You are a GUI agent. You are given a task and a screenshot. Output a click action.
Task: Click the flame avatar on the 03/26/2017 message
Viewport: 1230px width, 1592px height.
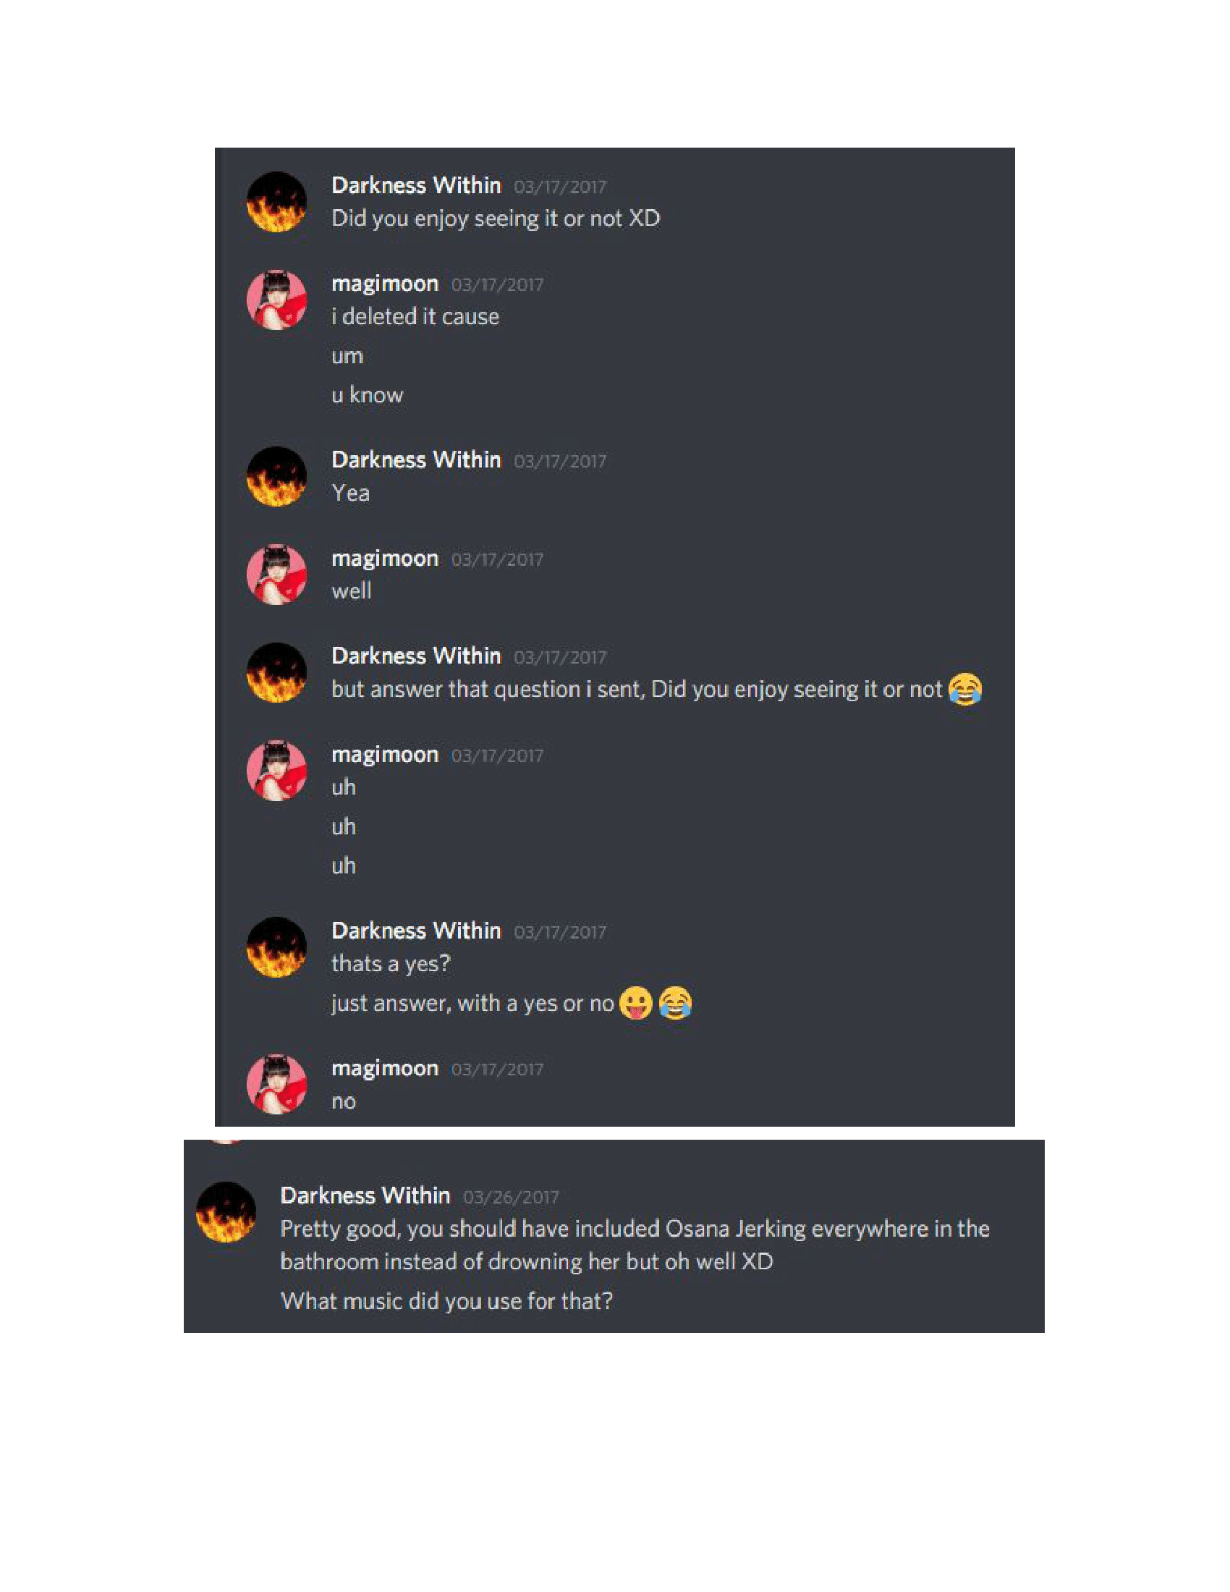(226, 1212)
